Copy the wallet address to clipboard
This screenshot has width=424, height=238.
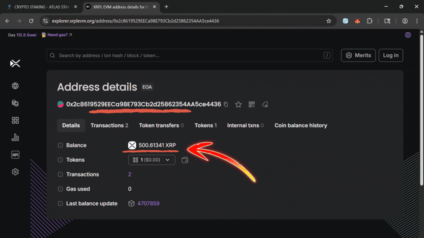[226, 104]
